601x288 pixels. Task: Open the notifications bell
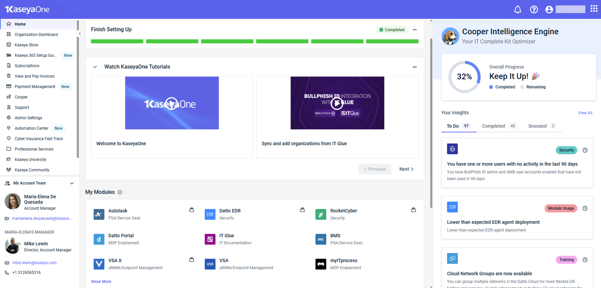[x=518, y=9]
